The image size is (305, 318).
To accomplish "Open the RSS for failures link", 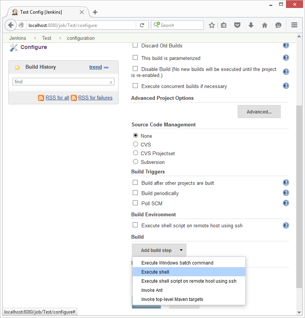I will (x=95, y=98).
